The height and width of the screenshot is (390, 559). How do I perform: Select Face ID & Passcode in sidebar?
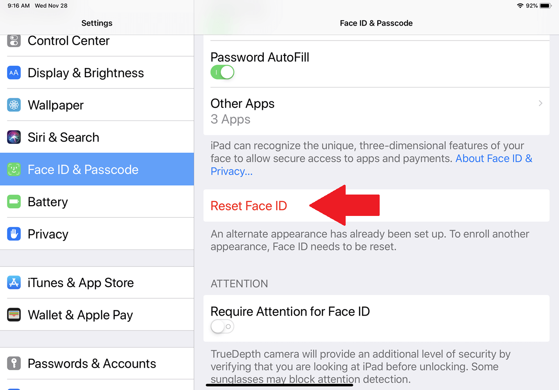(83, 169)
